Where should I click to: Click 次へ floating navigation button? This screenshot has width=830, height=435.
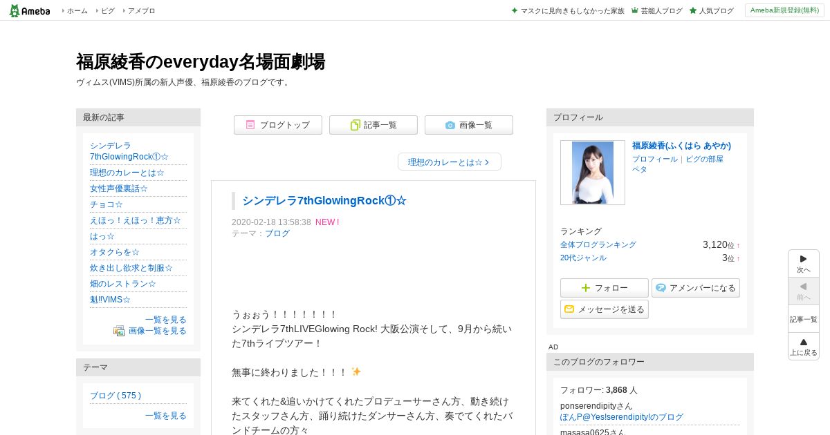point(804,264)
